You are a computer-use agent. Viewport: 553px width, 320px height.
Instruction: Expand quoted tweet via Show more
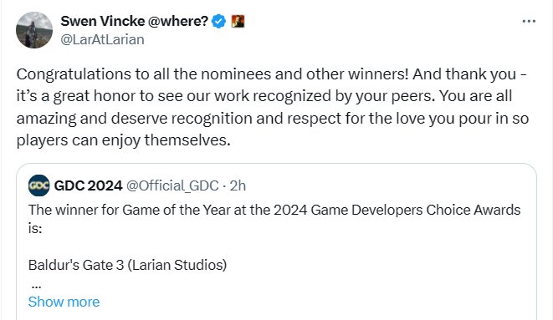[64, 302]
